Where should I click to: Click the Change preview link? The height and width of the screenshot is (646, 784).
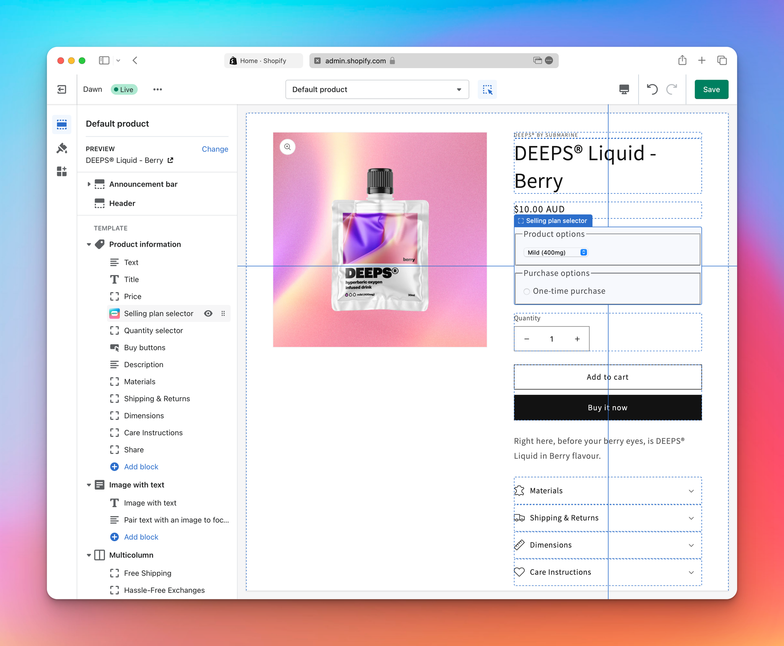[215, 149]
